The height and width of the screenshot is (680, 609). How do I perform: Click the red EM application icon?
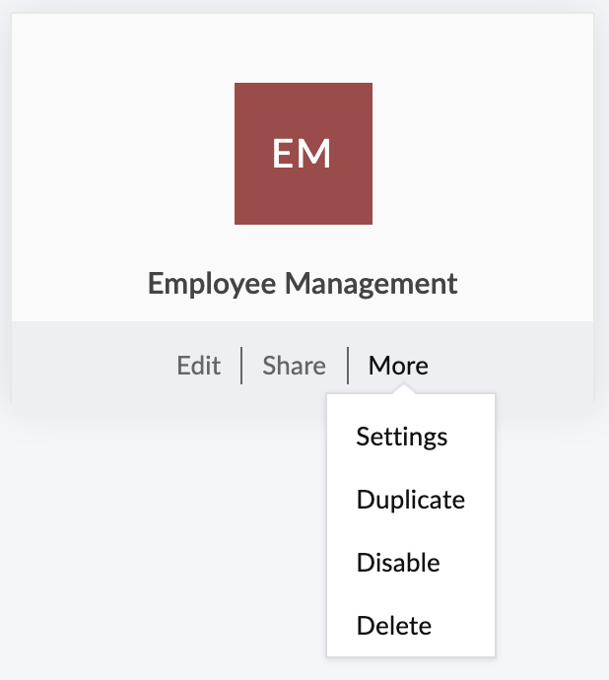[x=303, y=154]
